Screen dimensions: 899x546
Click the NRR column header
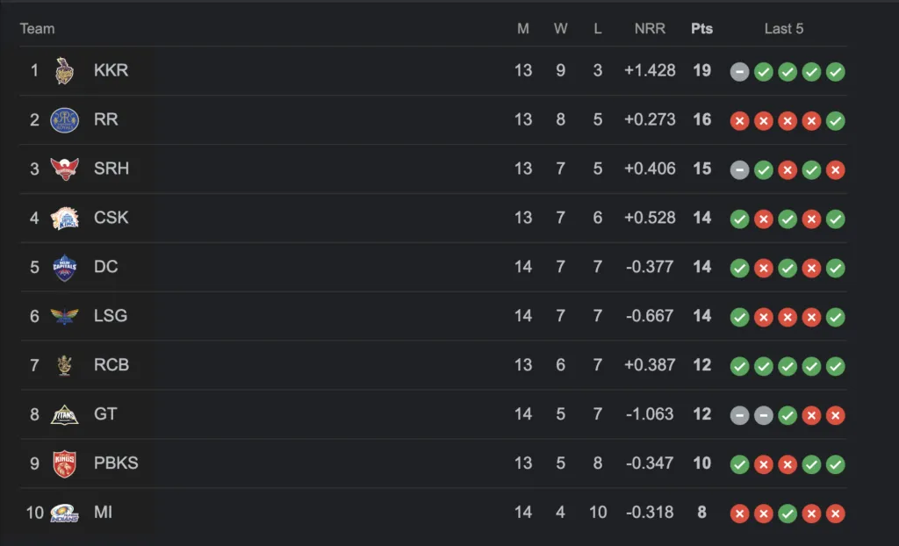(650, 29)
